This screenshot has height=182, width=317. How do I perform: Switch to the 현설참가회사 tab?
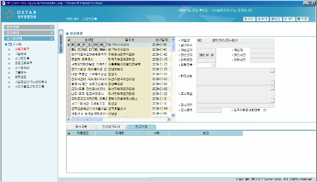click(x=111, y=126)
